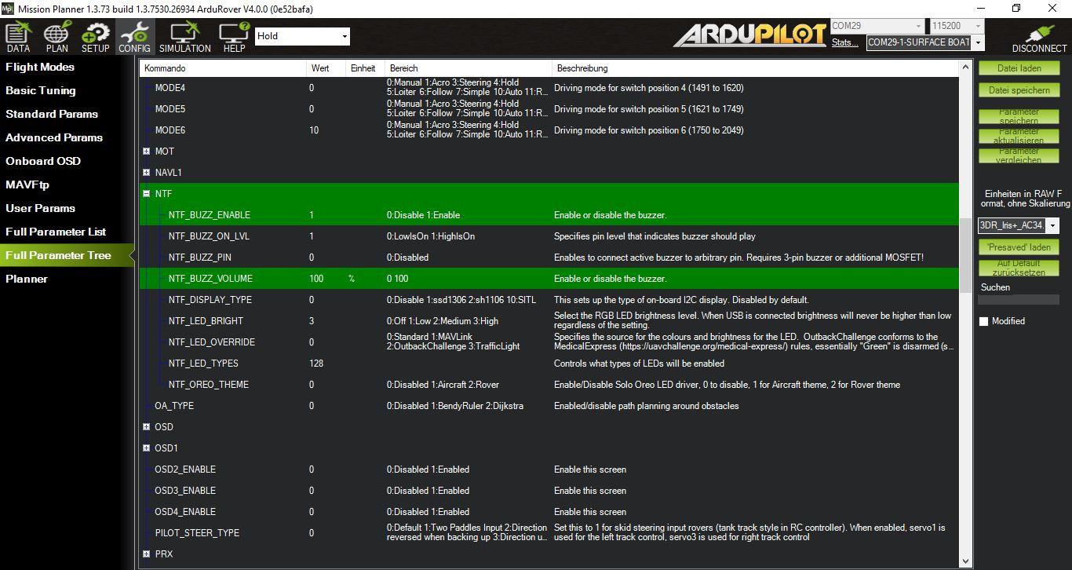Expand the NAVL1 parameter group
The image size is (1072, 570).
(x=146, y=173)
